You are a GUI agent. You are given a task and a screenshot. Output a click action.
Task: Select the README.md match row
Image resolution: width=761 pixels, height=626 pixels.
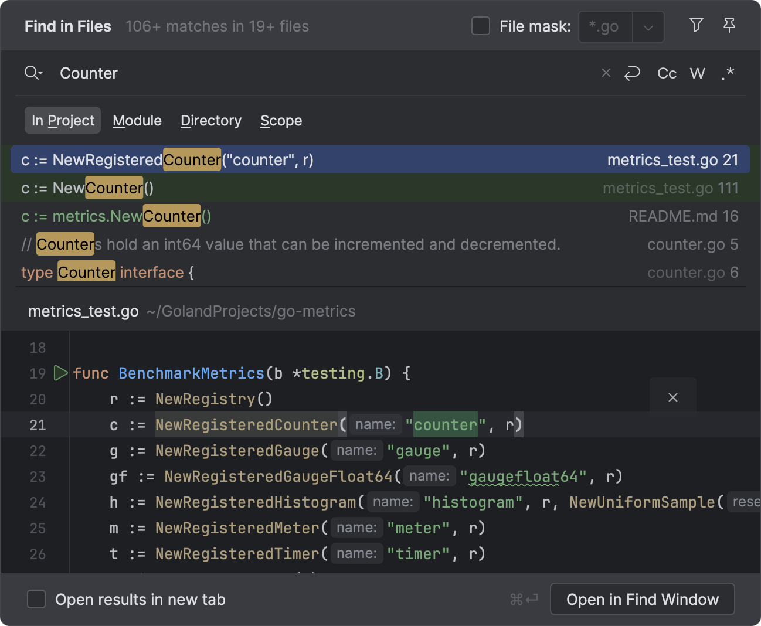pyautogui.click(x=235, y=216)
